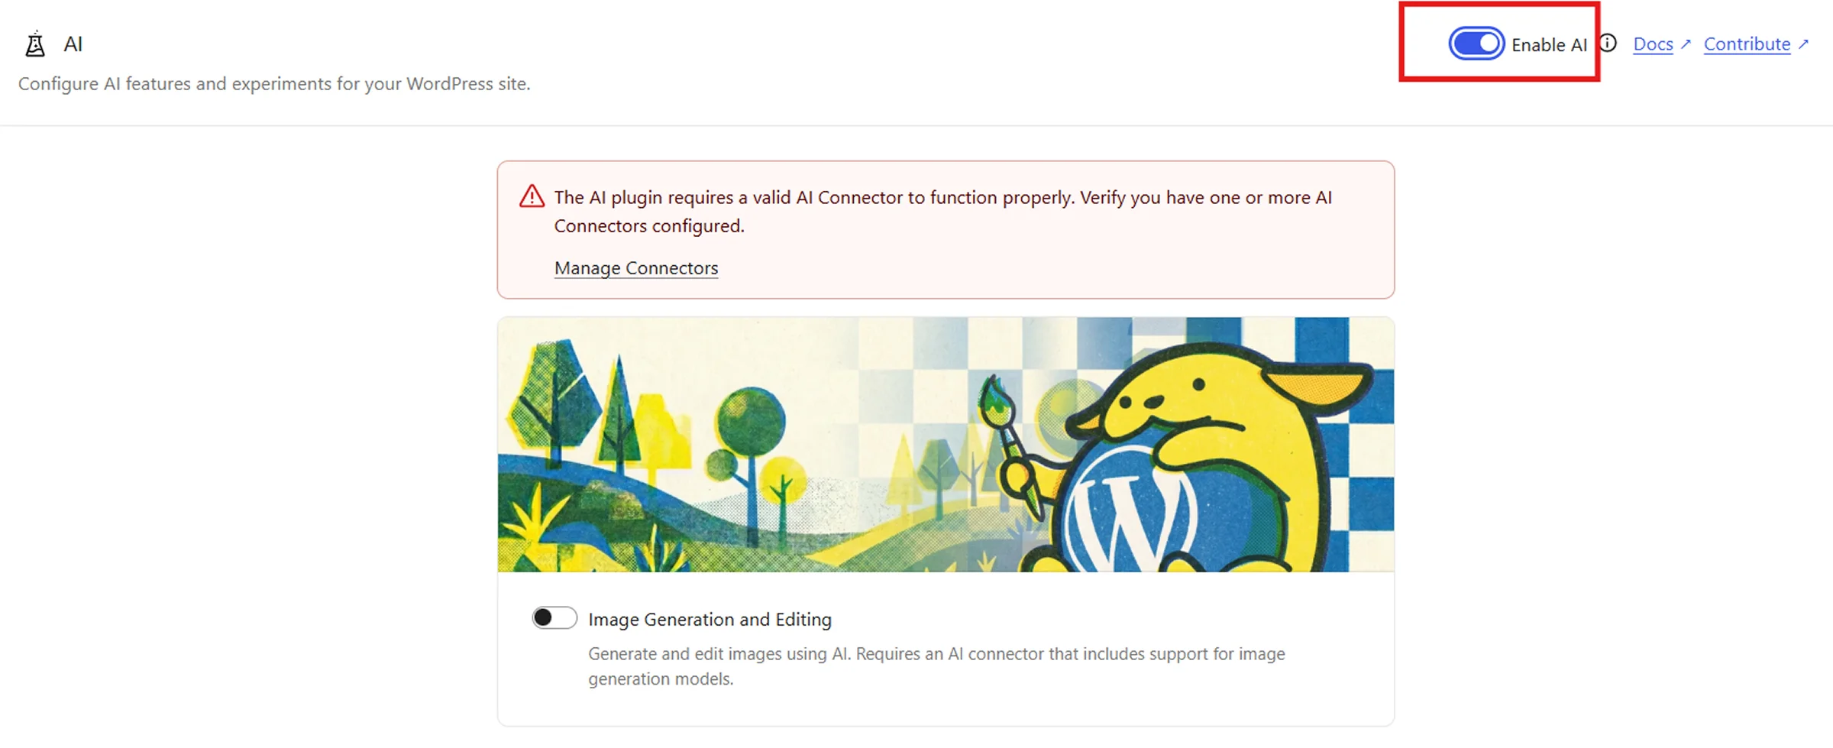Click the 'AI plugin requires a valid AI Connector' message
Image resolution: width=1833 pixels, height=748 pixels.
(943, 212)
